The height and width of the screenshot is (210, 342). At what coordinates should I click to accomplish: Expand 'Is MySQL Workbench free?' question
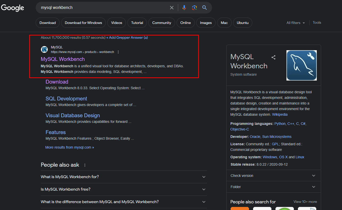pos(124,189)
